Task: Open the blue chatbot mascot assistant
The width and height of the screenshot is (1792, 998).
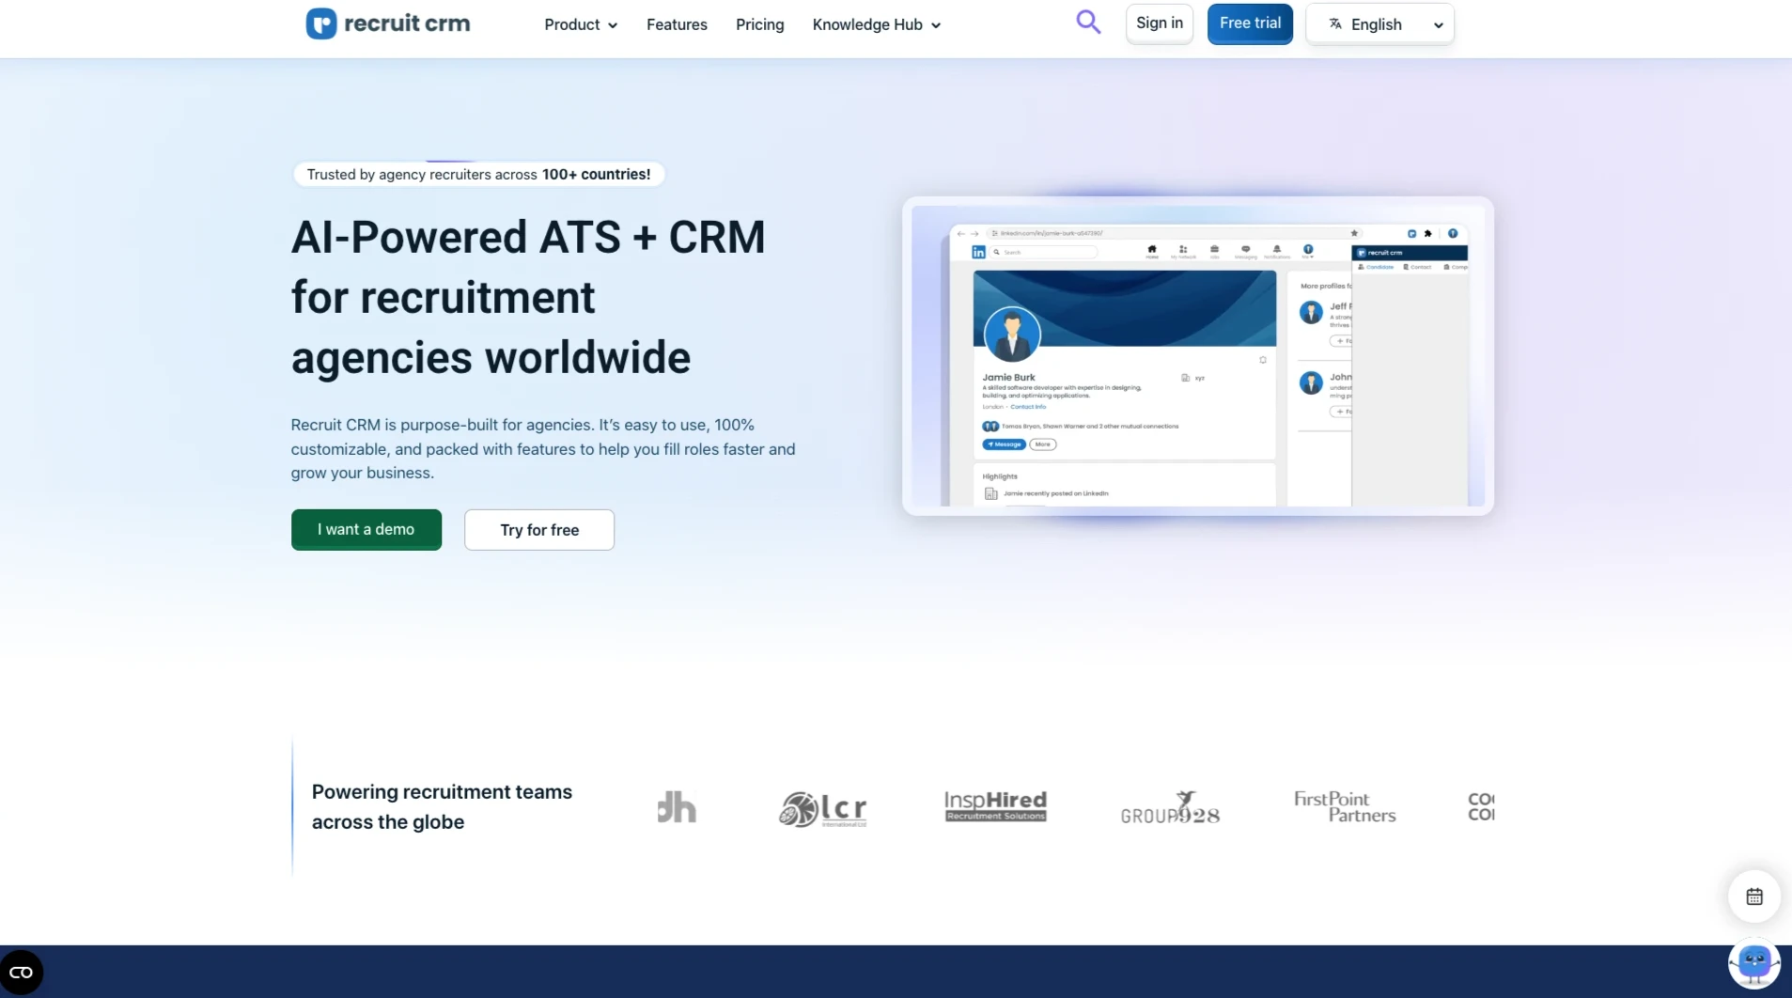Action: tap(1753, 964)
